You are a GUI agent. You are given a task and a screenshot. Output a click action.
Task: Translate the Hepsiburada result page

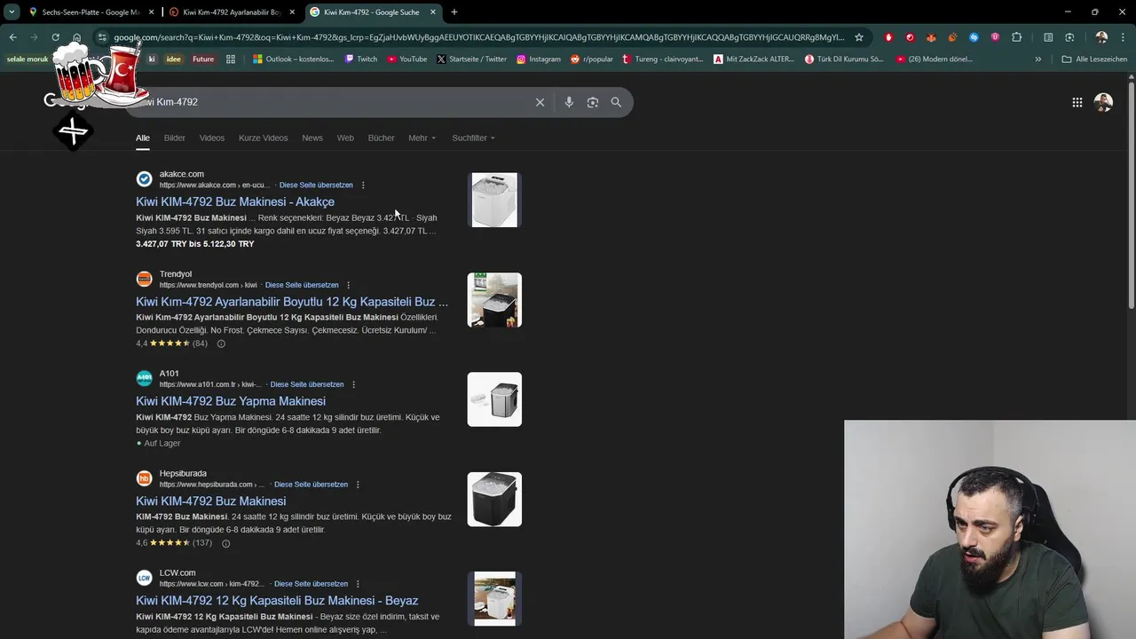(x=311, y=485)
